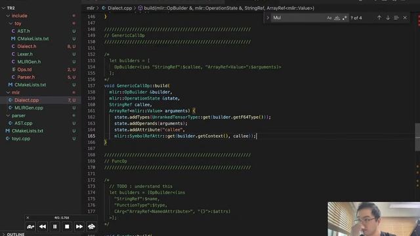420x236 pixels.
Task: Open Parser.h file
Action: tap(26, 77)
